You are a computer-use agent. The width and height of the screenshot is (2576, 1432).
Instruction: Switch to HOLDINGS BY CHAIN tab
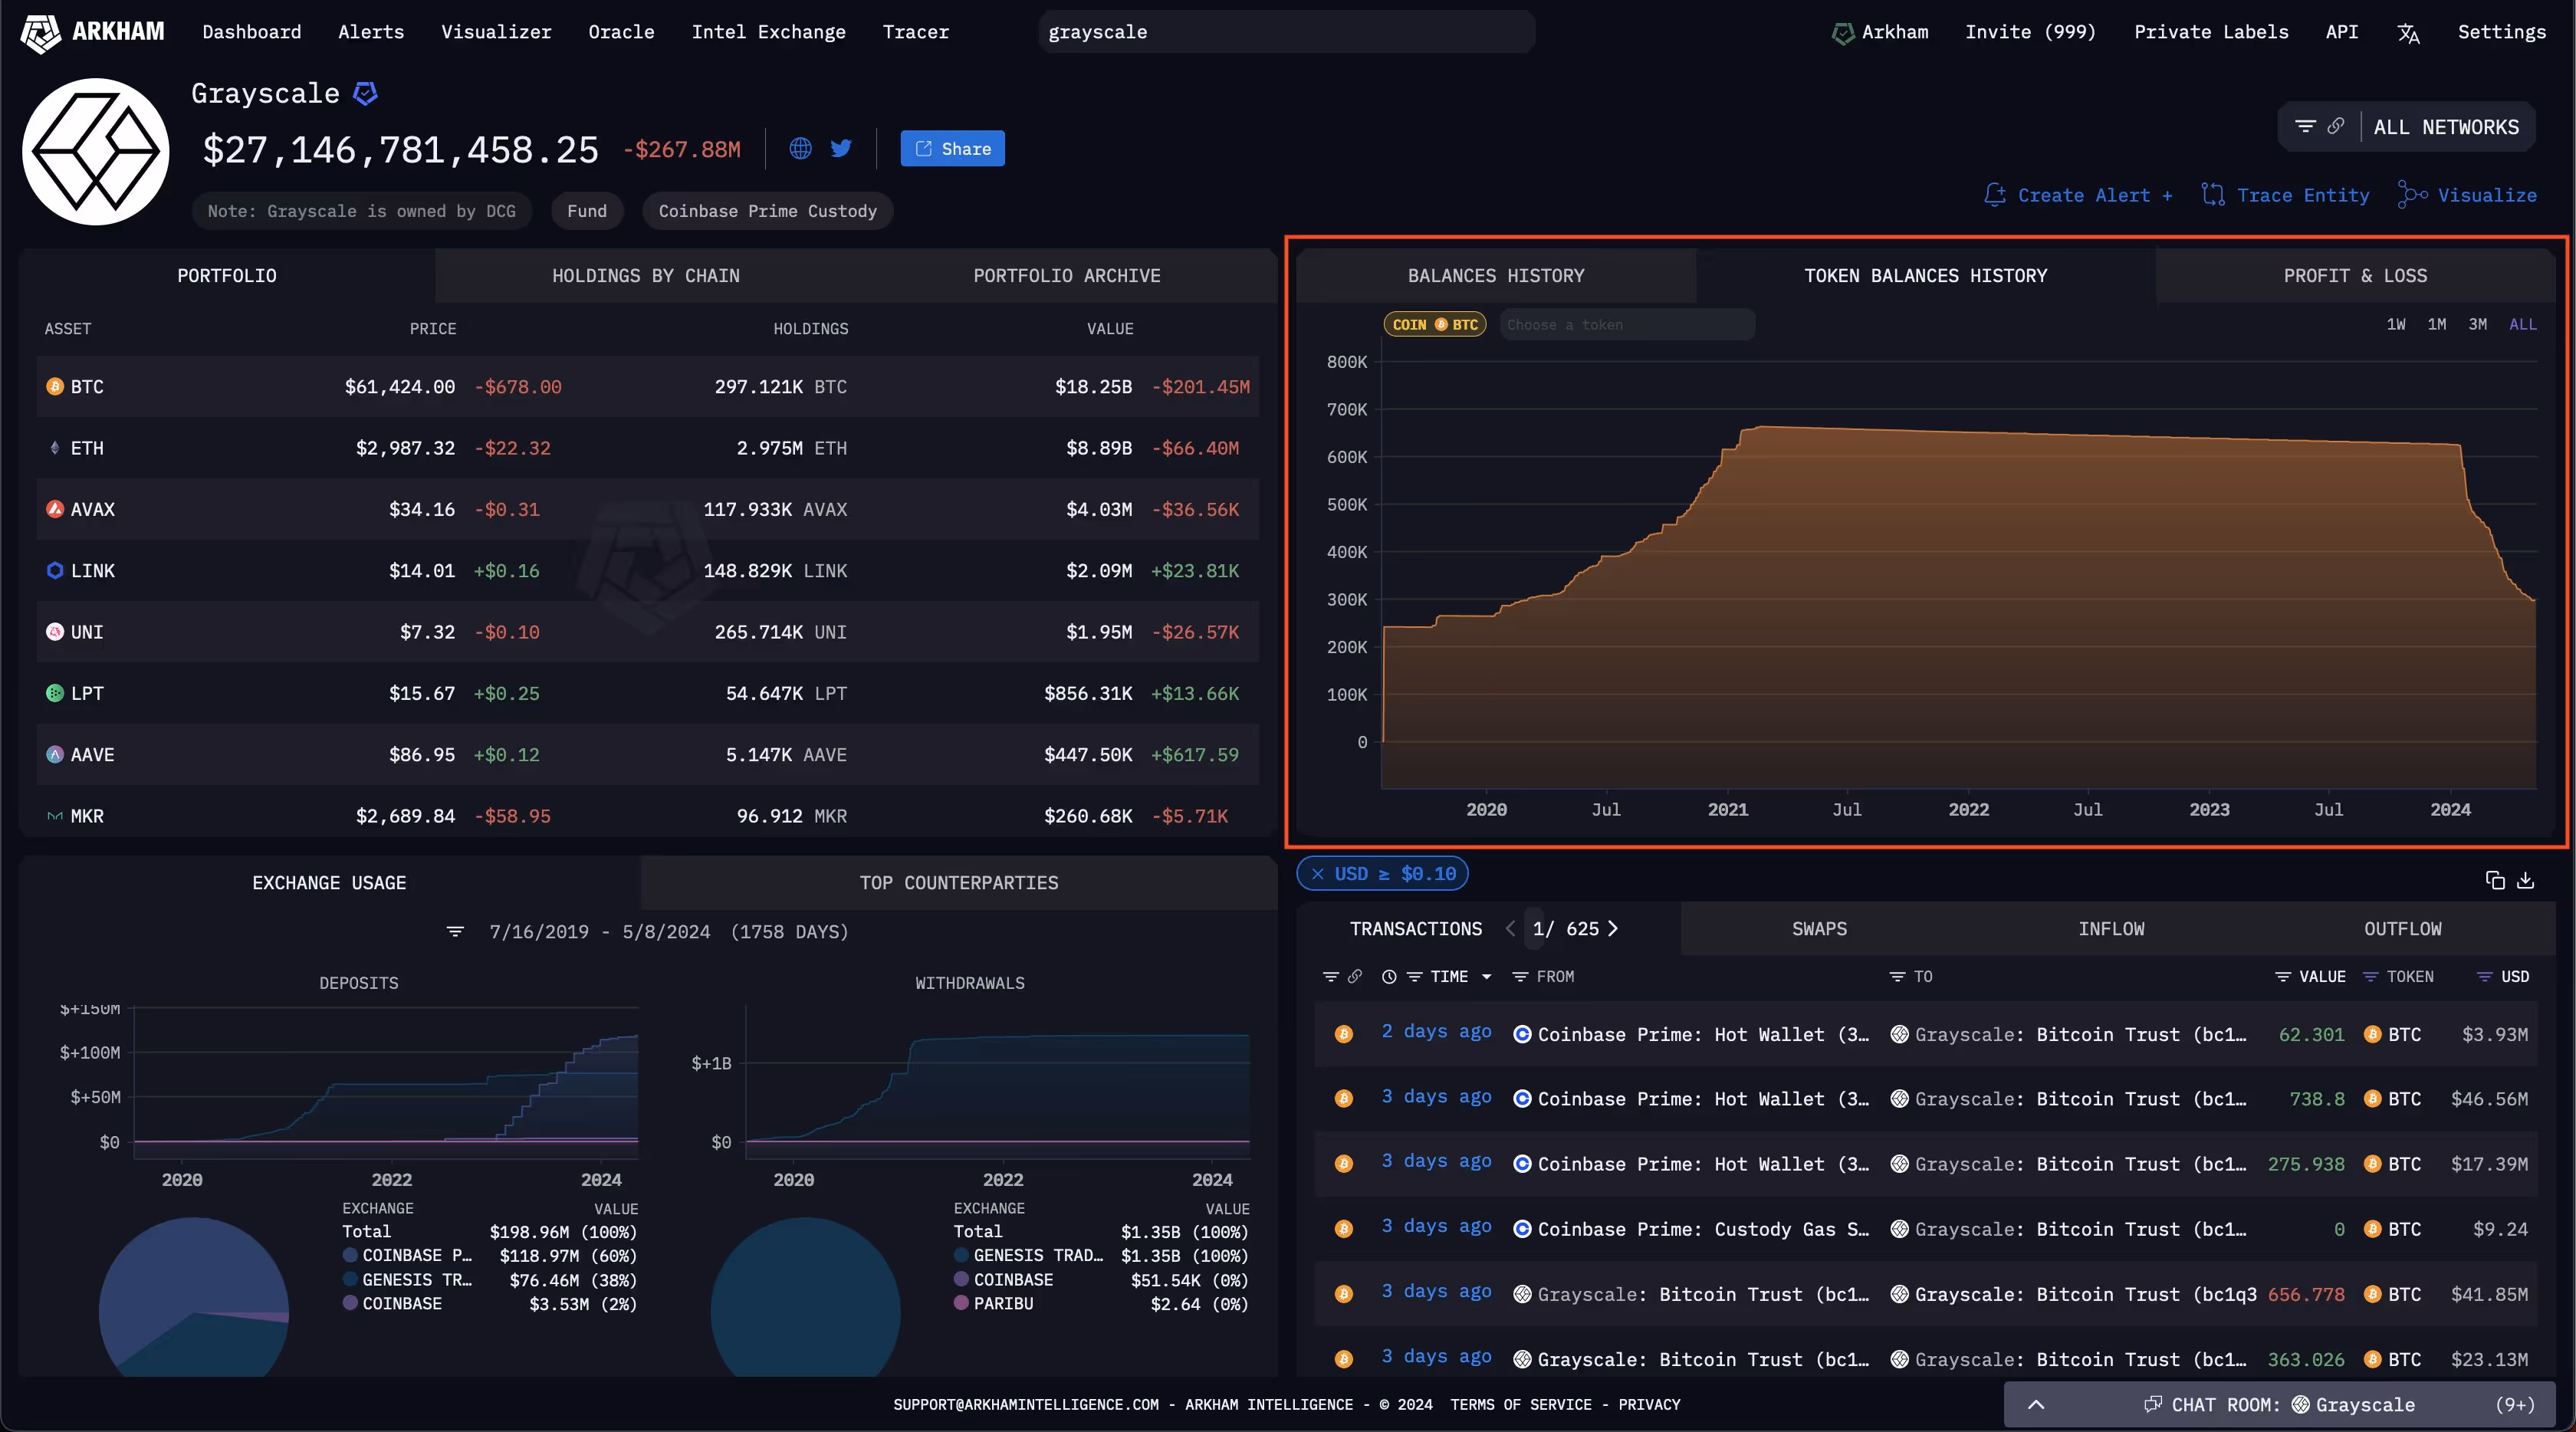coord(646,276)
